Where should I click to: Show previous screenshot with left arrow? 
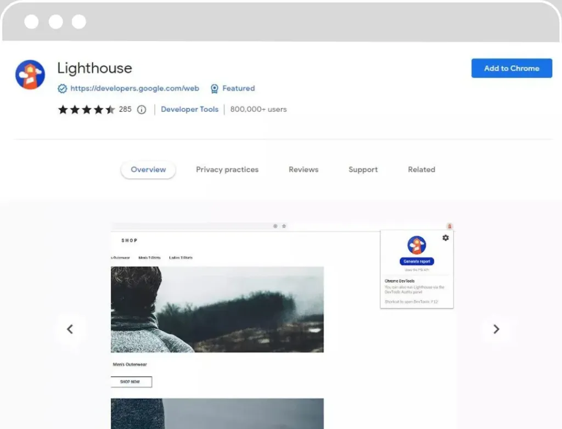[70, 329]
